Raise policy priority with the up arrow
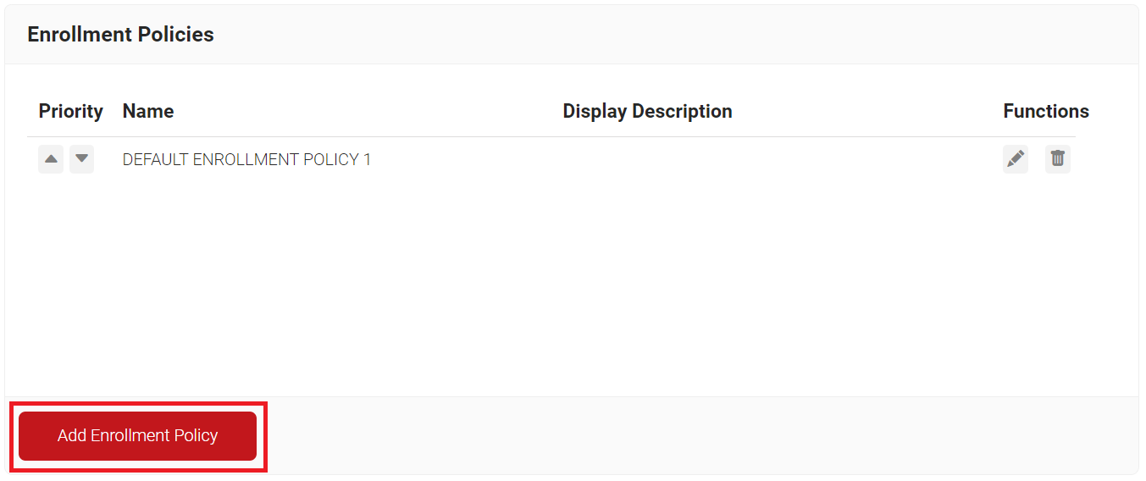 51,159
